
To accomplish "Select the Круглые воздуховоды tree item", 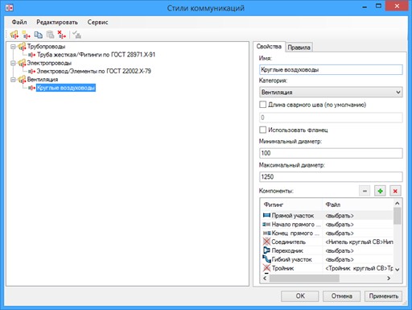I will (66, 88).
